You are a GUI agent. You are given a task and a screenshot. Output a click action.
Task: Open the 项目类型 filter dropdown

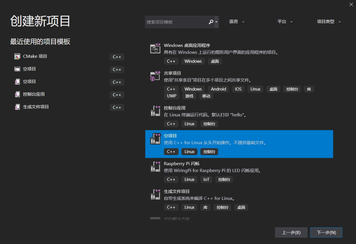click(329, 22)
